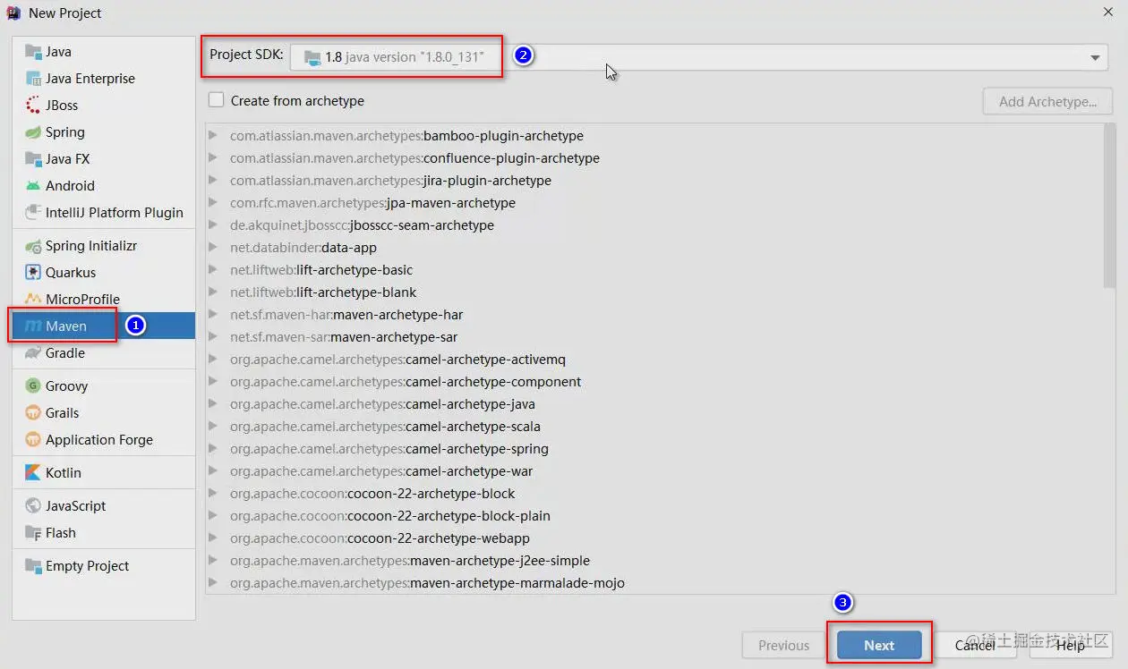Click the Previous button
Viewport: 1128px width, 669px height.
point(783,645)
